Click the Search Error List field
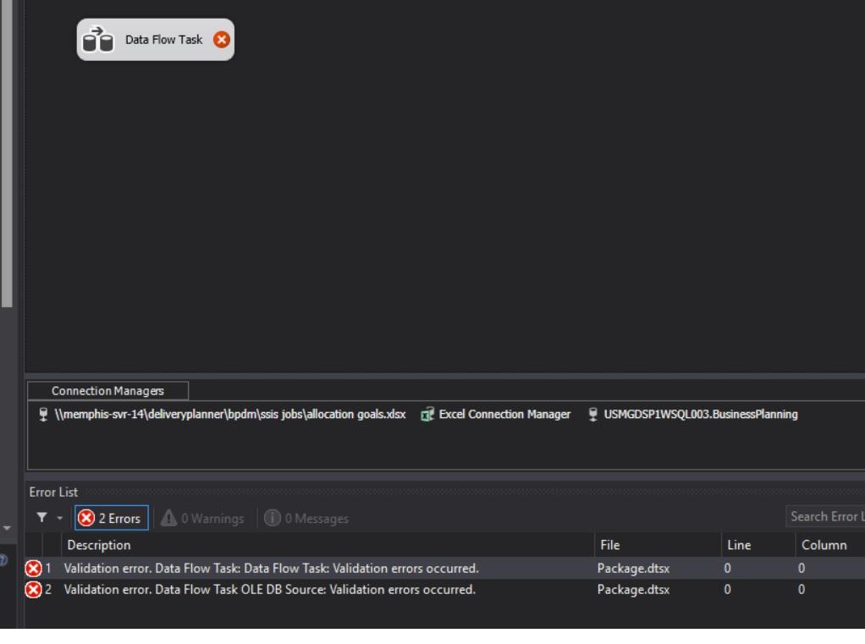 [x=824, y=516]
